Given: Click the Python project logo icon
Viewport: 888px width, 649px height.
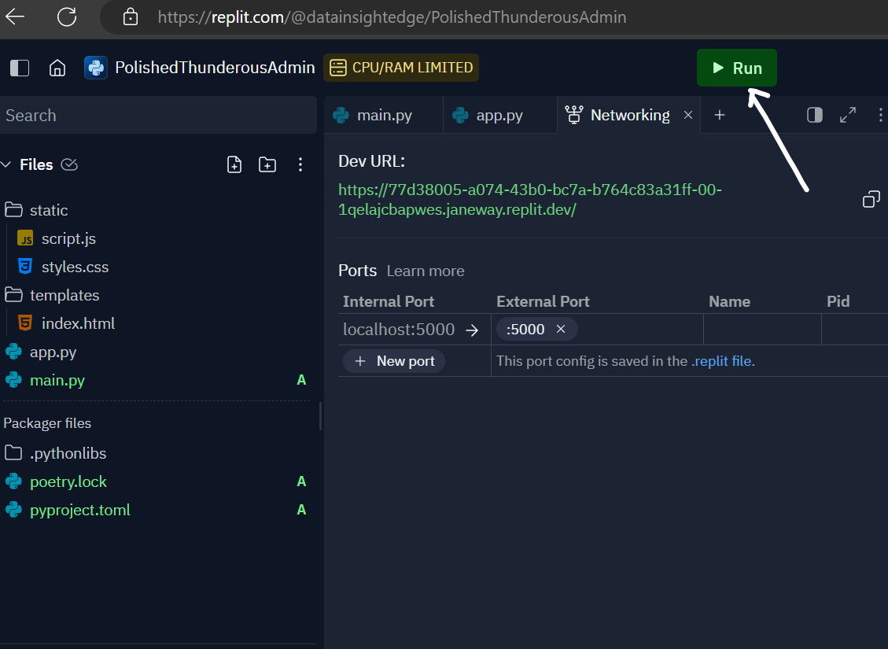Looking at the screenshot, I should coord(96,68).
